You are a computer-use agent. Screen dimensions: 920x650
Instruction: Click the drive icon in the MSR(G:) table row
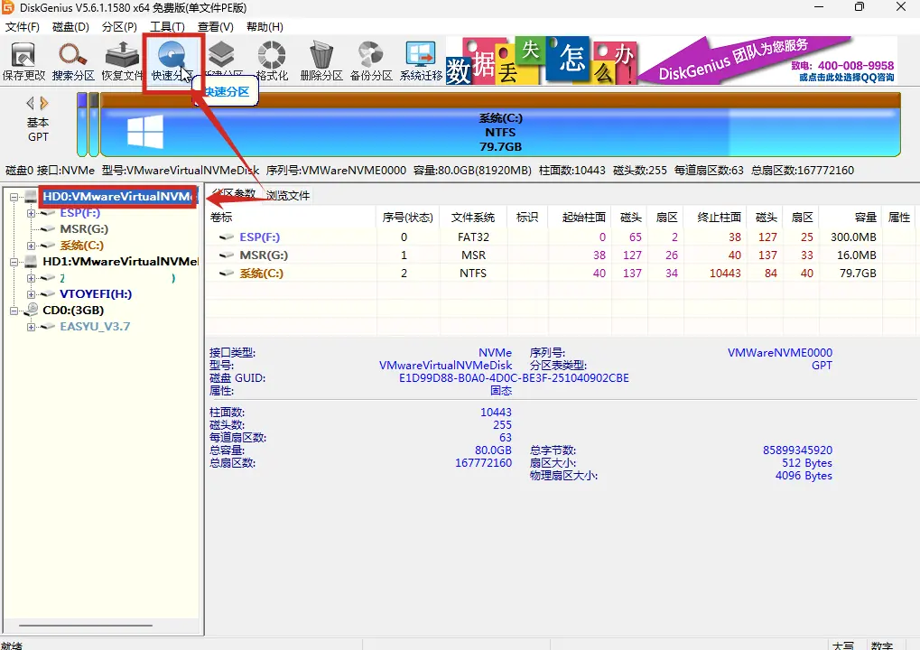pyautogui.click(x=227, y=255)
